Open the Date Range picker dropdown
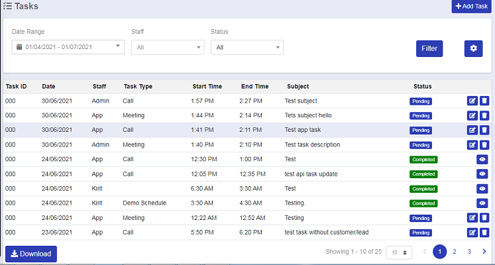 coord(68,46)
